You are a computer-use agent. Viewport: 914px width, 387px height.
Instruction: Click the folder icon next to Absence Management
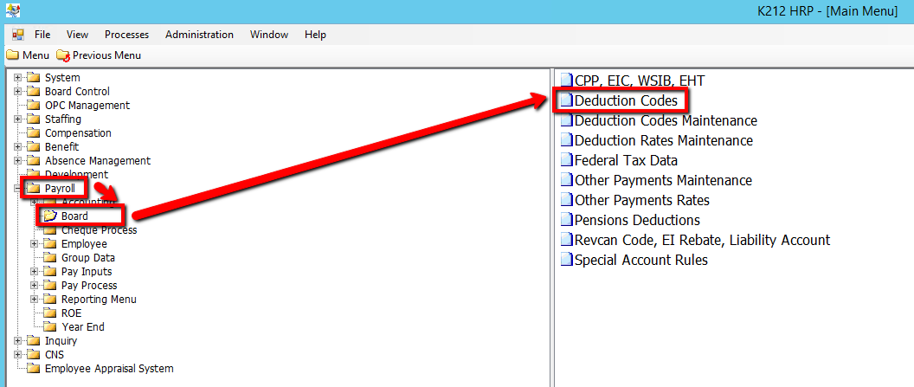pyautogui.click(x=34, y=161)
